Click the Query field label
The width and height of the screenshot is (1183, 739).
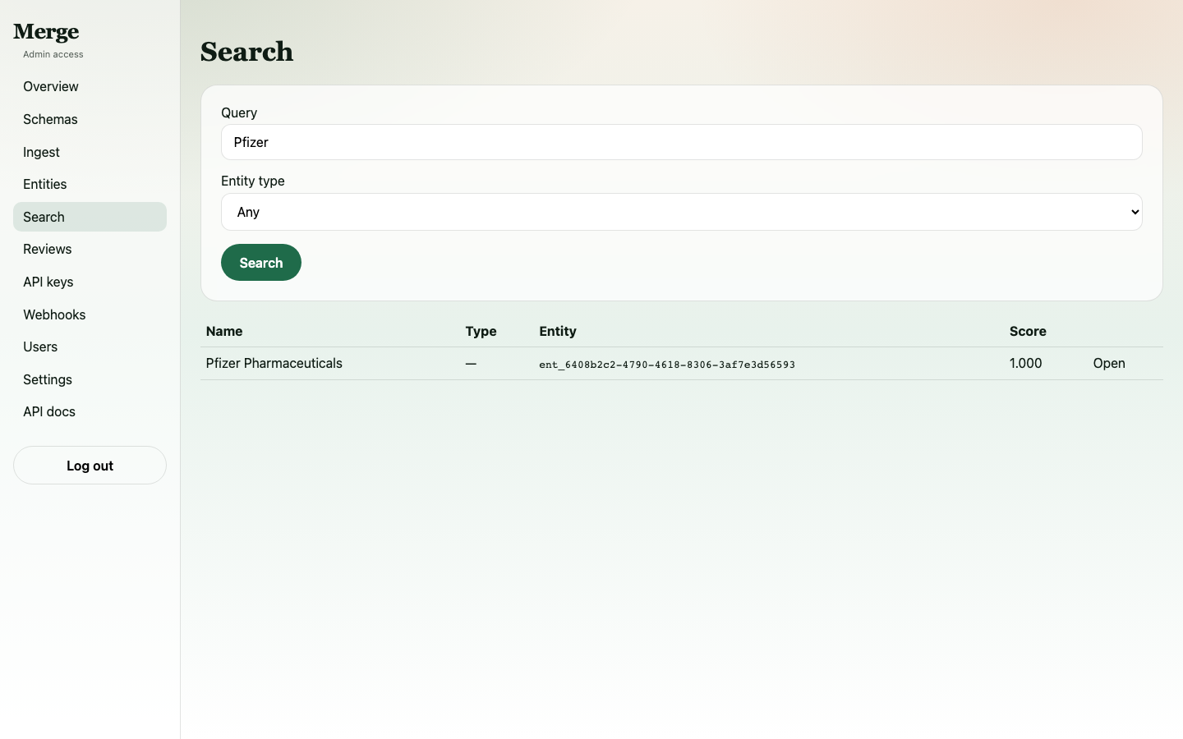239,112
